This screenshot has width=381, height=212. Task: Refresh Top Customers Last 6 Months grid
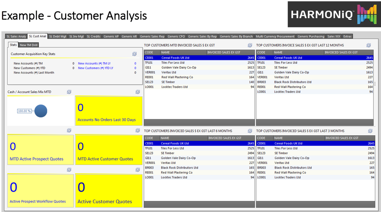(x=250, y=131)
